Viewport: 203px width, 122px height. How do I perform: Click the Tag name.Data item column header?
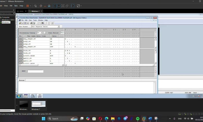36,36
